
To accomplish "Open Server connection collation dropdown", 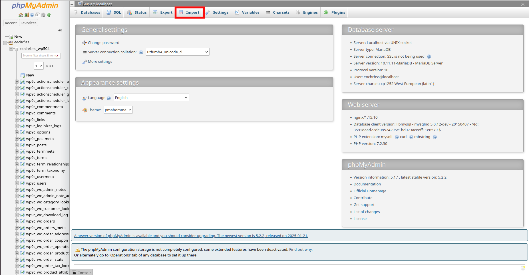I will [x=178, y=52].
